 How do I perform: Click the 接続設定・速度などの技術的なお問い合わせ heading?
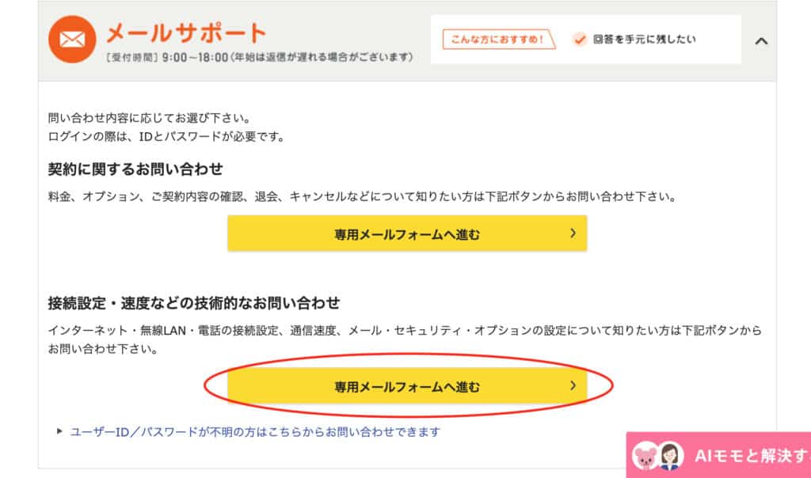pyautogui.click(x=194, y=303)
